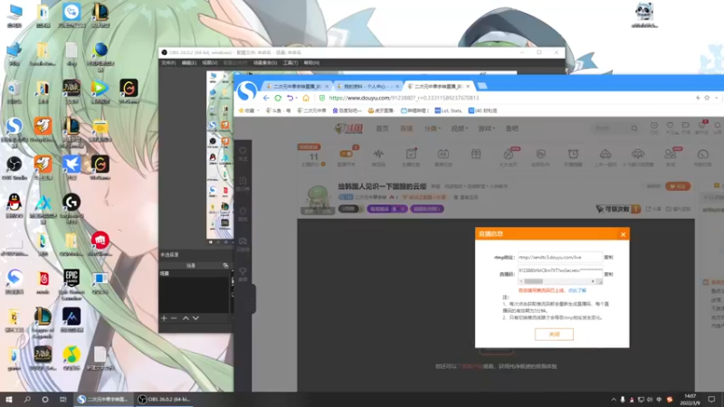The height and width of the screenshot is (407, 724).
Task: Switch to the first 二次元中单 browser tab
Action: click(297, 86)
